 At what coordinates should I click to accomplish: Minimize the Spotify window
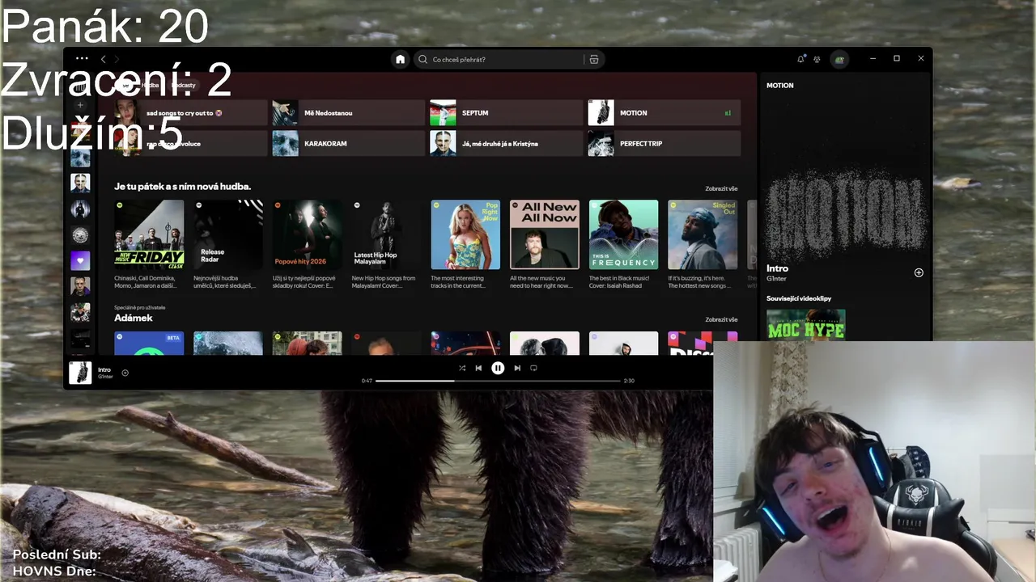tap(873, 58)
